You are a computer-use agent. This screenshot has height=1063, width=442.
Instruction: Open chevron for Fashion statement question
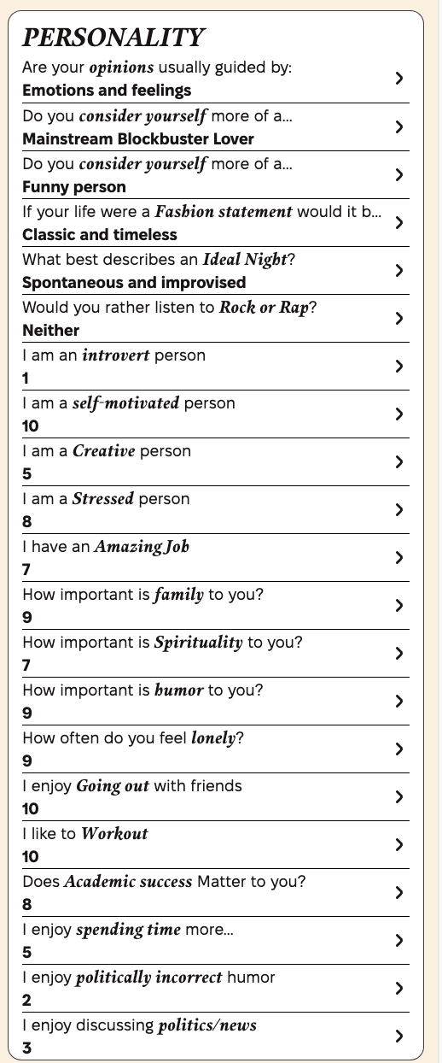tap(399, 222)
